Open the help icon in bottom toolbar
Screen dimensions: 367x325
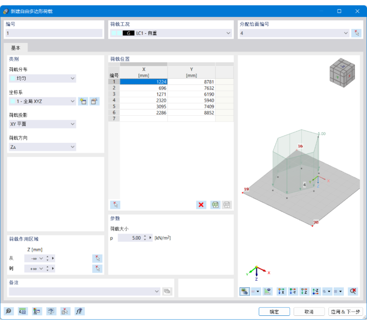pos(9,311)
